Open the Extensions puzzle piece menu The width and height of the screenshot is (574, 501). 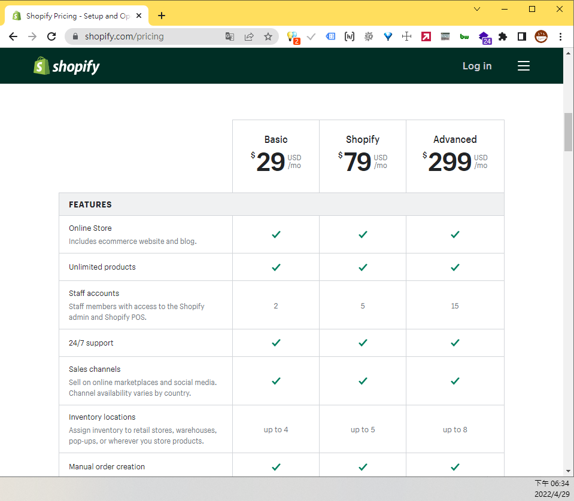click(x=503, y=36)
